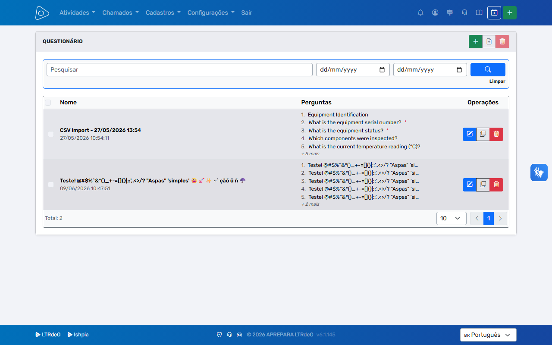Edit the CSV Import questionnaire

(x=470, y=134)
